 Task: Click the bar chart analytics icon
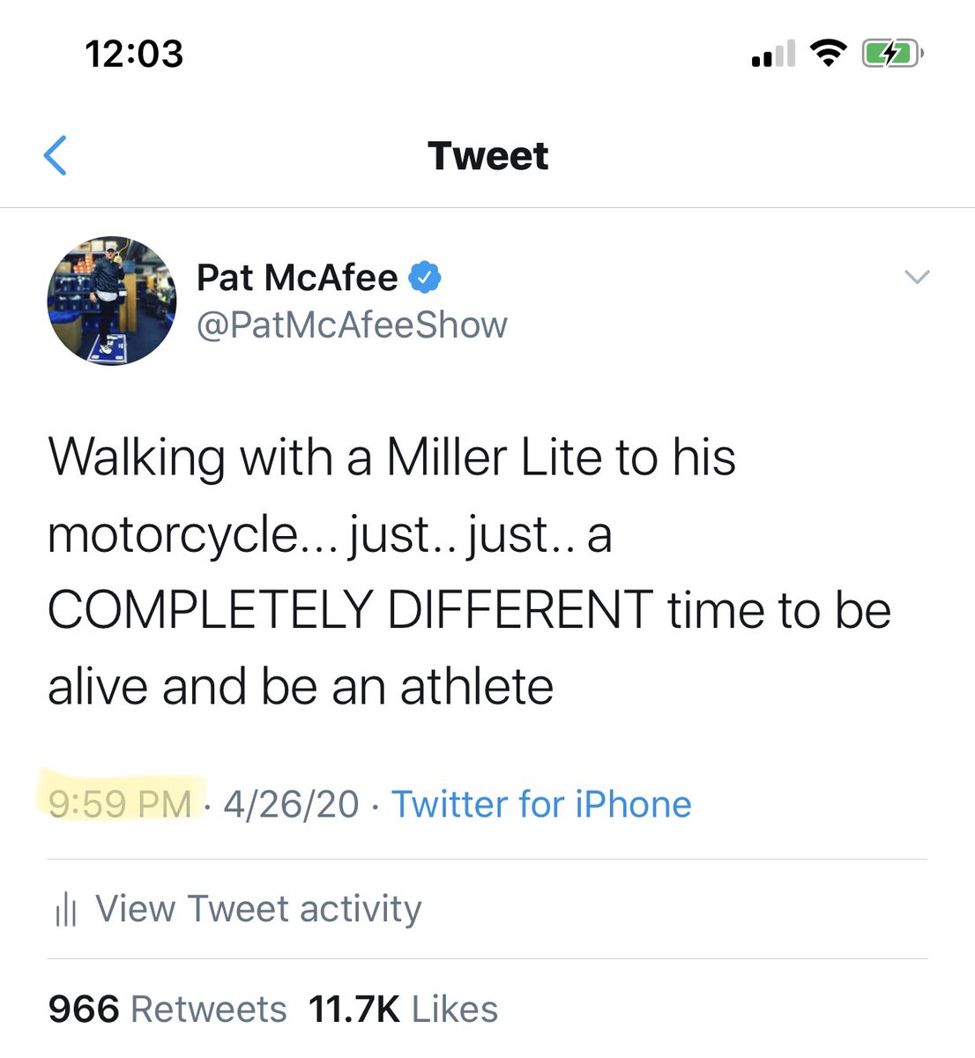point(65,908)
